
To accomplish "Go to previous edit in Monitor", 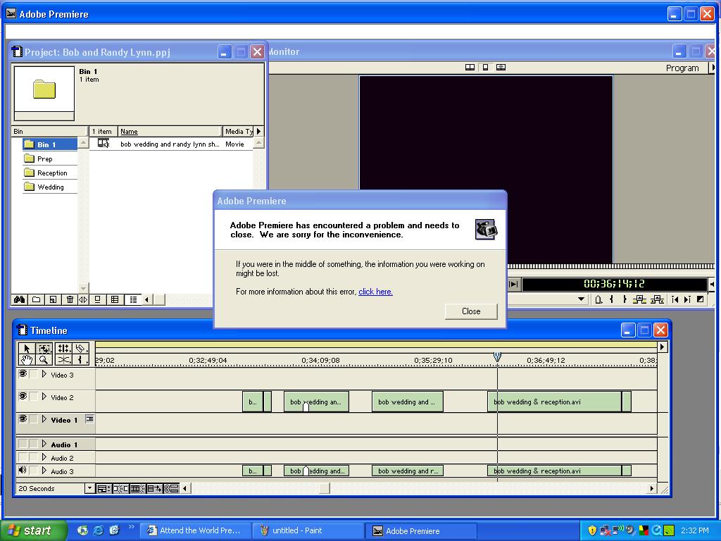I will point(675,299).
